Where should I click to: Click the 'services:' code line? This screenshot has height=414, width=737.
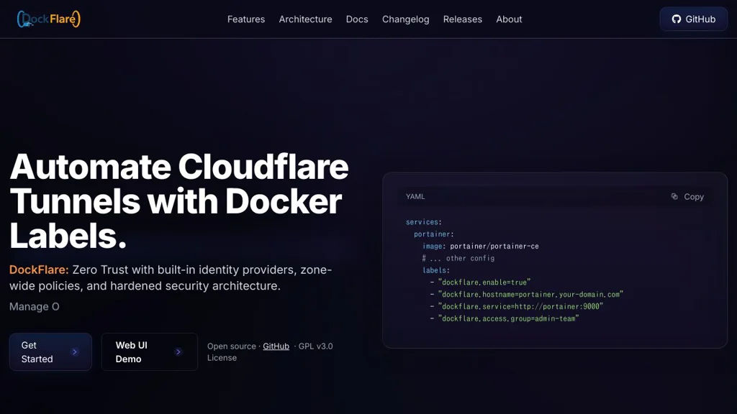click(x=423, y=222)
